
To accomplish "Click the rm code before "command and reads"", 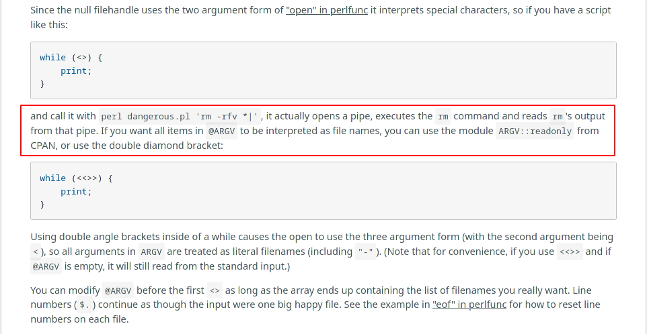I will (x=443, y=117).
